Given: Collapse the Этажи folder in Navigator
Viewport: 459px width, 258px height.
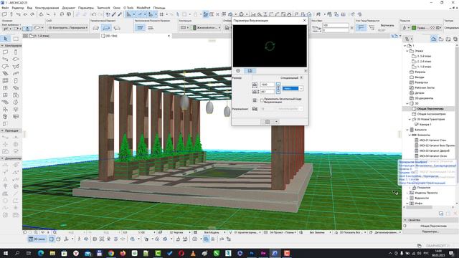Looking at the screenshot, I should 407,51.
